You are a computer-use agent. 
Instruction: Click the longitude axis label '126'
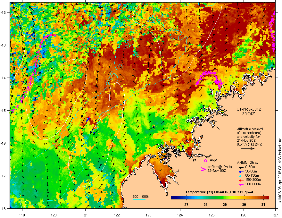[244, 215]
